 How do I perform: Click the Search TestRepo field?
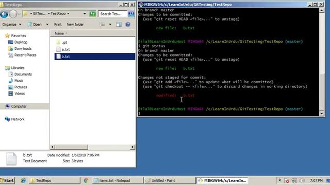(113, 14)
